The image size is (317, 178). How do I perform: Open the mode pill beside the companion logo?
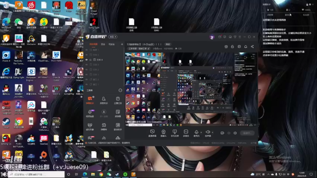pyautogui.click(x=113, y=37)
